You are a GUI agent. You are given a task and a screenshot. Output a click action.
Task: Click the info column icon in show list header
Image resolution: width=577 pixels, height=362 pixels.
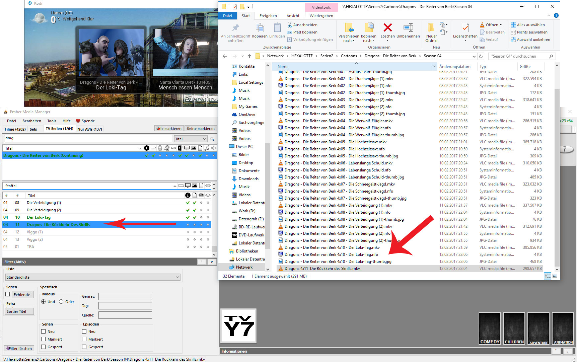click(147, 148)
